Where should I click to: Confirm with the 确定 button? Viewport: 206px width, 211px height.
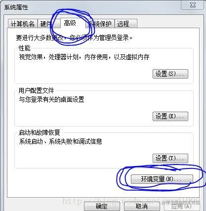102,206
